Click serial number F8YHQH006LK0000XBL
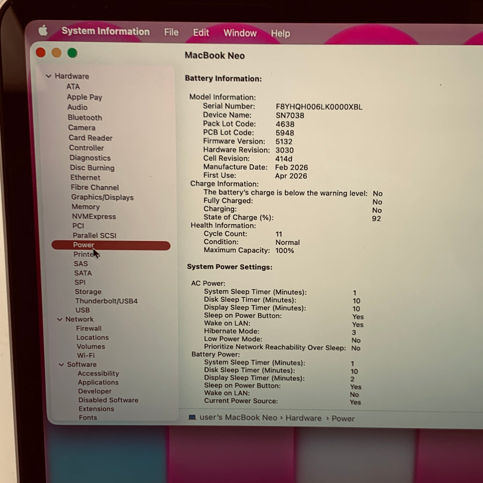This screenshot has height=483, width=483. tap(319, 107)
